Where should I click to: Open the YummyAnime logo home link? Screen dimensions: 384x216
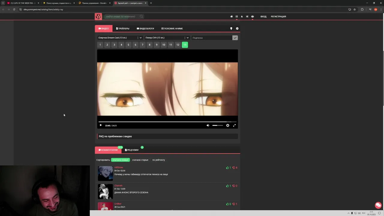tap(98, 16)
